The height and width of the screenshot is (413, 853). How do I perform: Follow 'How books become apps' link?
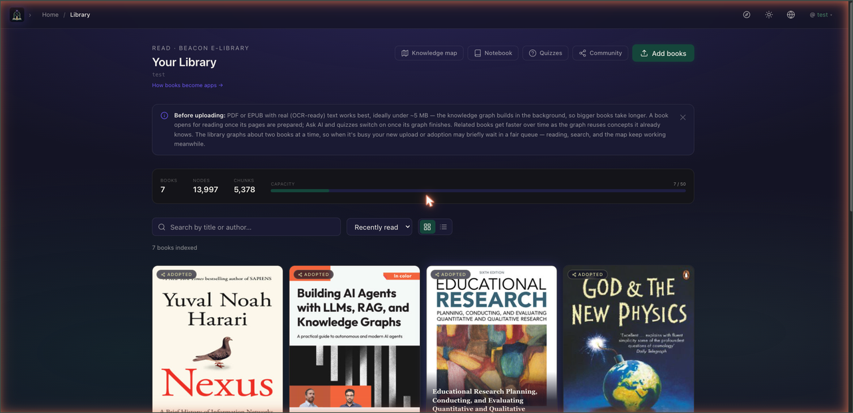point(188,85)
